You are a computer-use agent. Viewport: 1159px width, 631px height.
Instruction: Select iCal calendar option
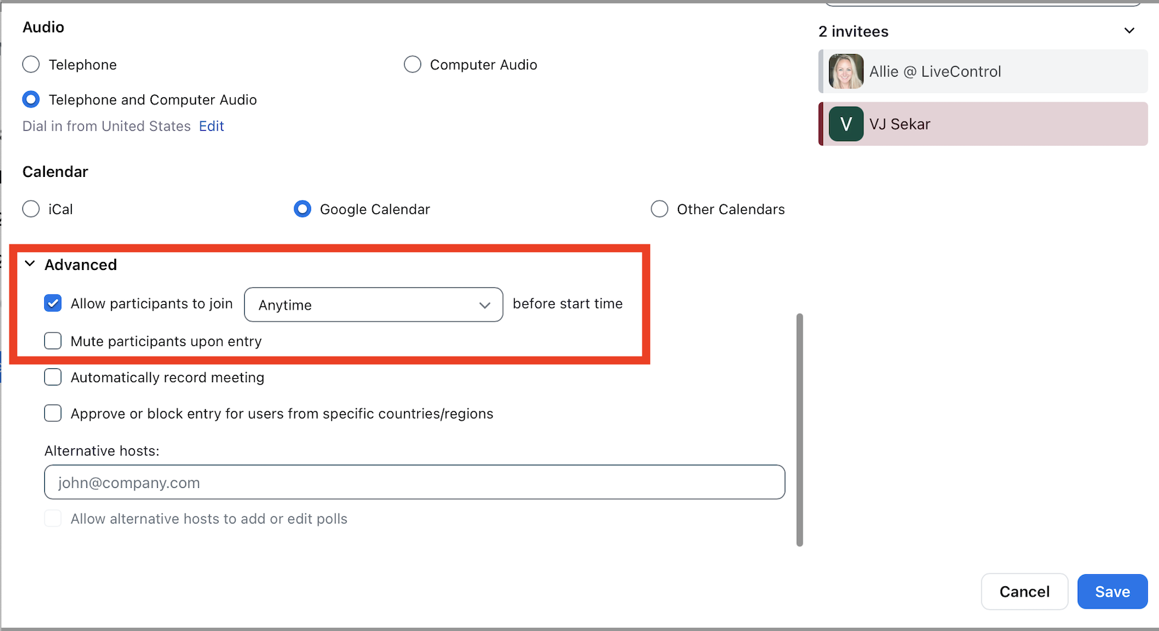[31, 209]
